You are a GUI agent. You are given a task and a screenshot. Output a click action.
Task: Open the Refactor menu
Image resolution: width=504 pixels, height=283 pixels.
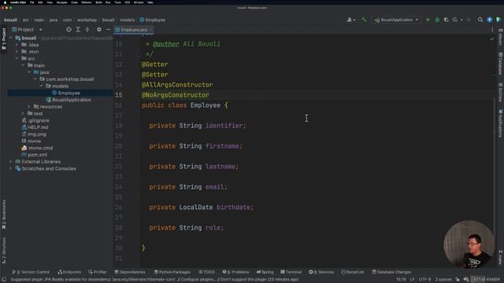coord(87,2)
